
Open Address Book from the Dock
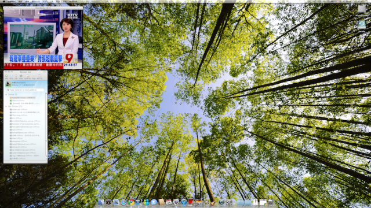161,202
